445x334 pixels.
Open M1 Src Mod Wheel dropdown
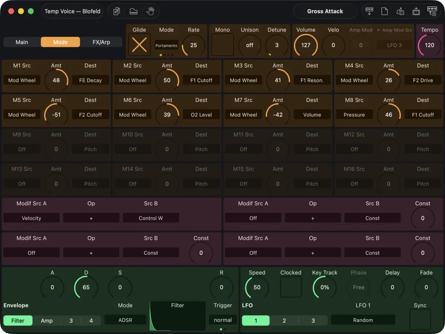(x=22, y=80)
